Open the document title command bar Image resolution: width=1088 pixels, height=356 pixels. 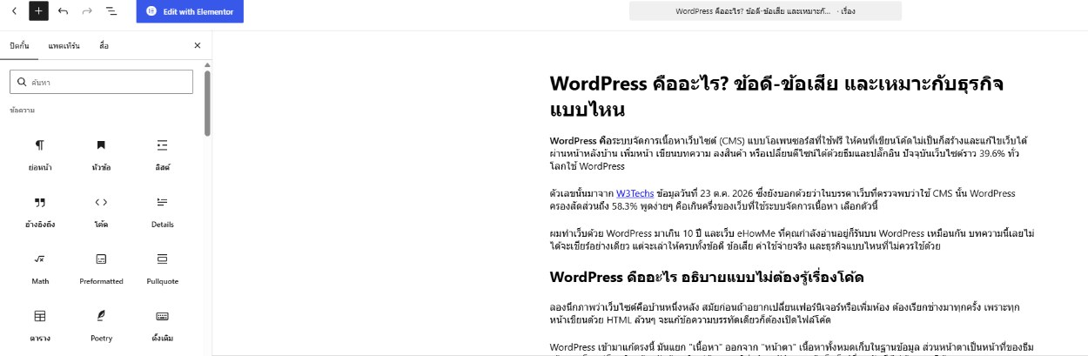[765, 11]
